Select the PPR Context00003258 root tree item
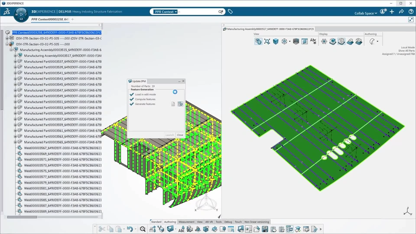This screenshot has height=234, width=416. (x=56, y=32)
